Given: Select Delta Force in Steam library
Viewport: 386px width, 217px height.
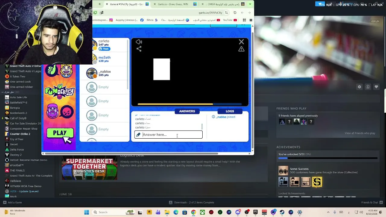Looking at the screenshot, I should pyautogui.click(x=17, y=149).
